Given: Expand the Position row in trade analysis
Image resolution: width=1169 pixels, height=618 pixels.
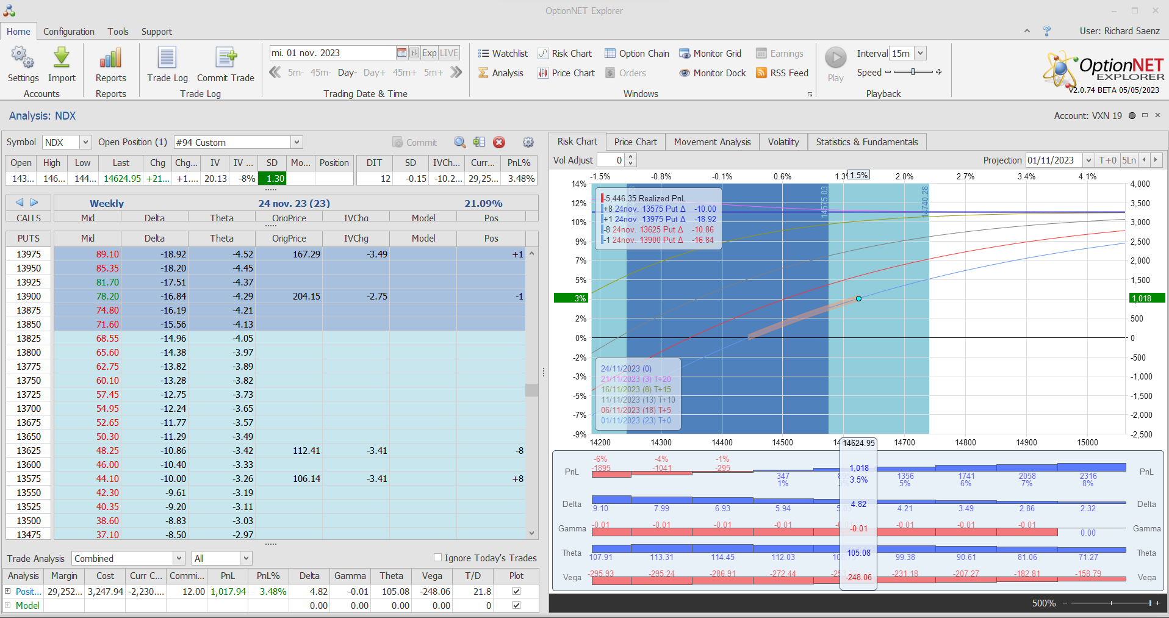Looking at the screenshot, I should tap(8, 591).
